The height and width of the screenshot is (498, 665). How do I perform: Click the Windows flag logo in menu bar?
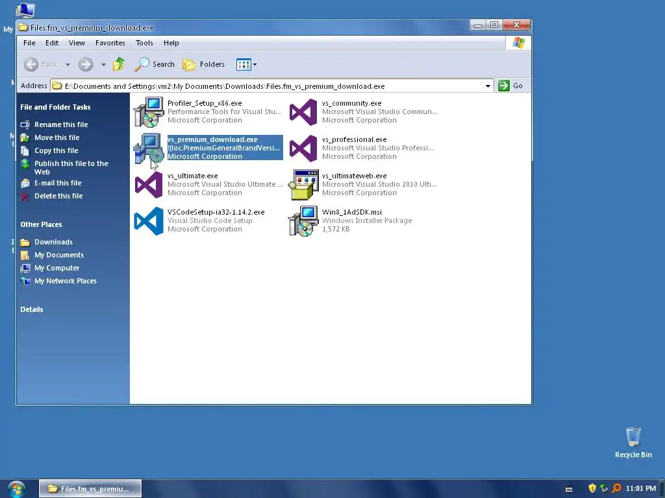(518, 43)
